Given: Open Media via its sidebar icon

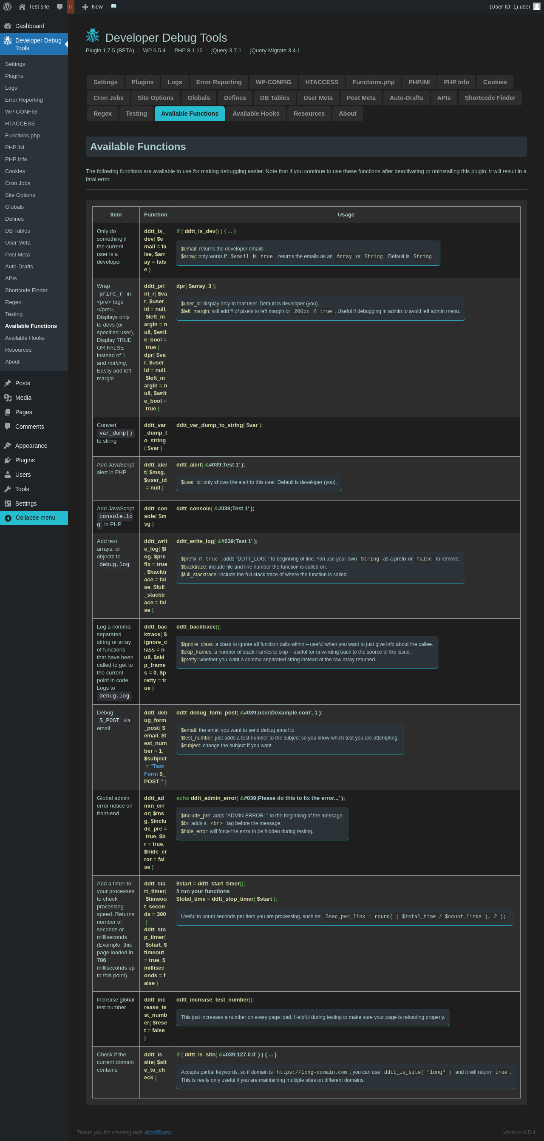Looking at the screenshot, I should [8, 398].
